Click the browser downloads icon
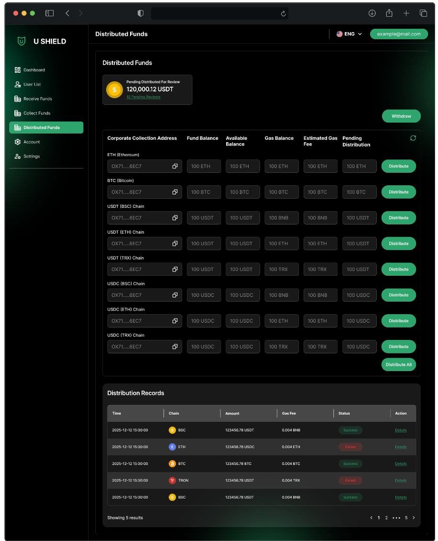Image resolution: width=438 pixels, height=541 pixels. click(372, 13)
